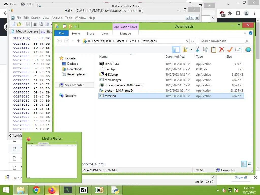Select the 7z2201-x64 file
Image resolution: width=260 pixels, height=195 pixels.
171,64
